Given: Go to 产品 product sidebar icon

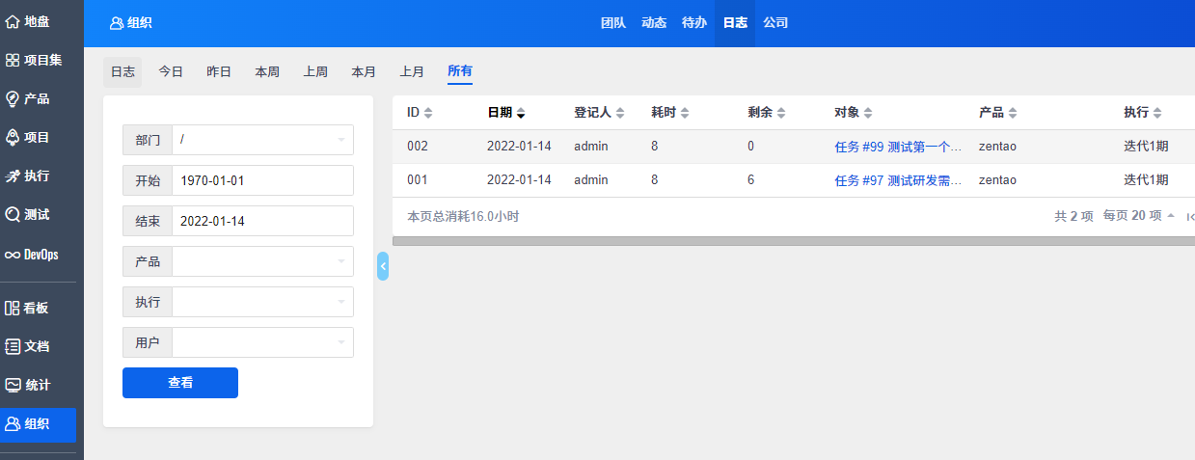Looking at the screenshot, I should coord(14,98).
